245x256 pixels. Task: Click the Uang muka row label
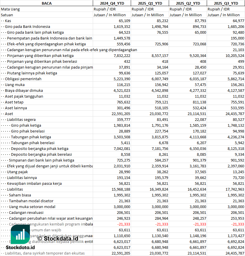pos(15,85)
